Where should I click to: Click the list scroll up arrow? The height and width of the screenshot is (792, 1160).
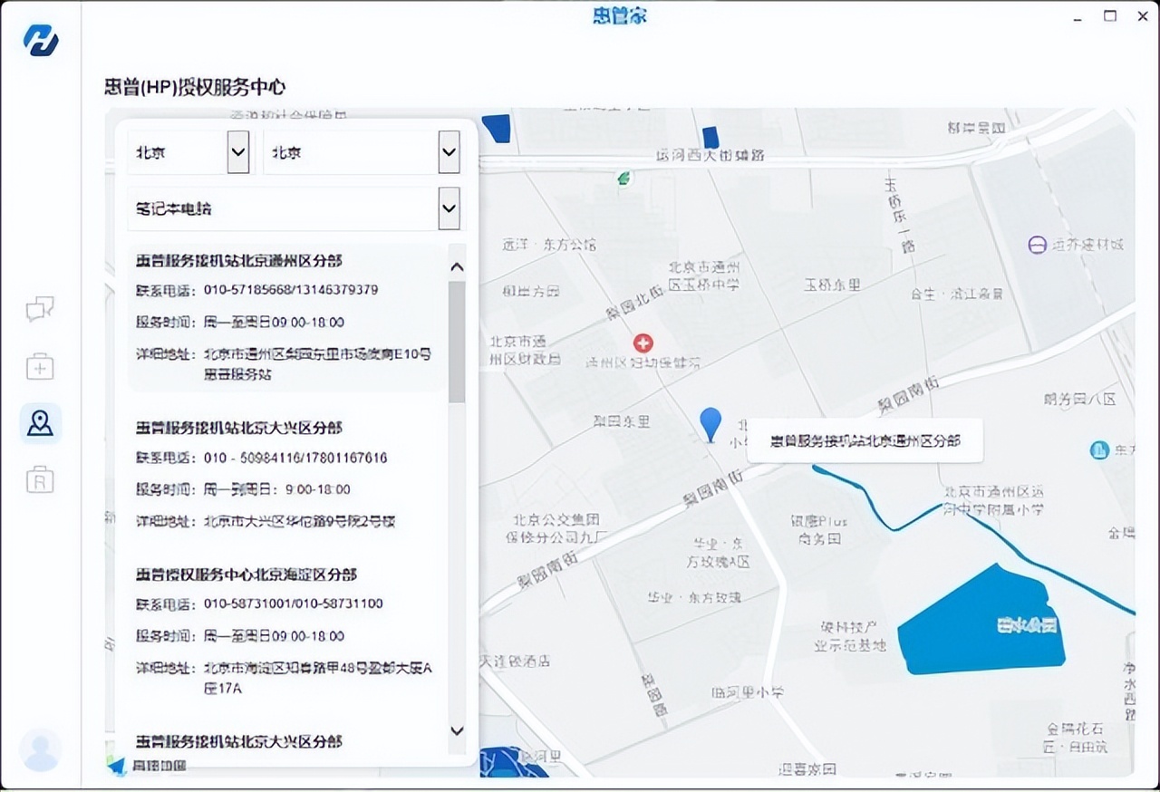[457, 266]
